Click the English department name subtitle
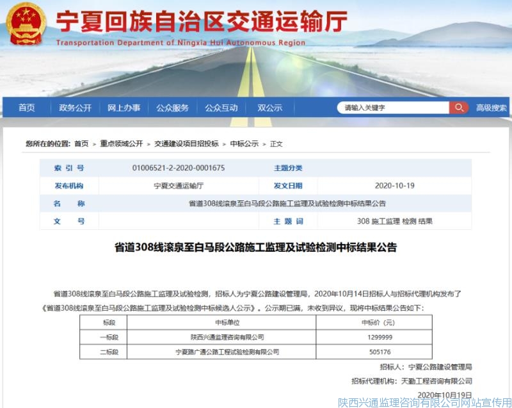Image resolution: width=512 pixels, height=408 pixels. (x=180, y=42)
